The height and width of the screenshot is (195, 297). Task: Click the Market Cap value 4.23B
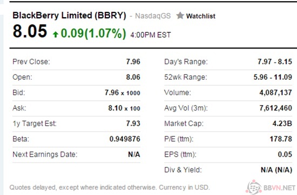pyautogui.click(x=282, y=123)
